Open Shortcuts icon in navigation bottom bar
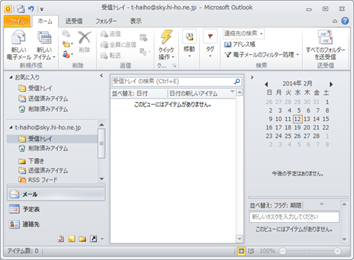Screen dimensions: 354x260 94,239
